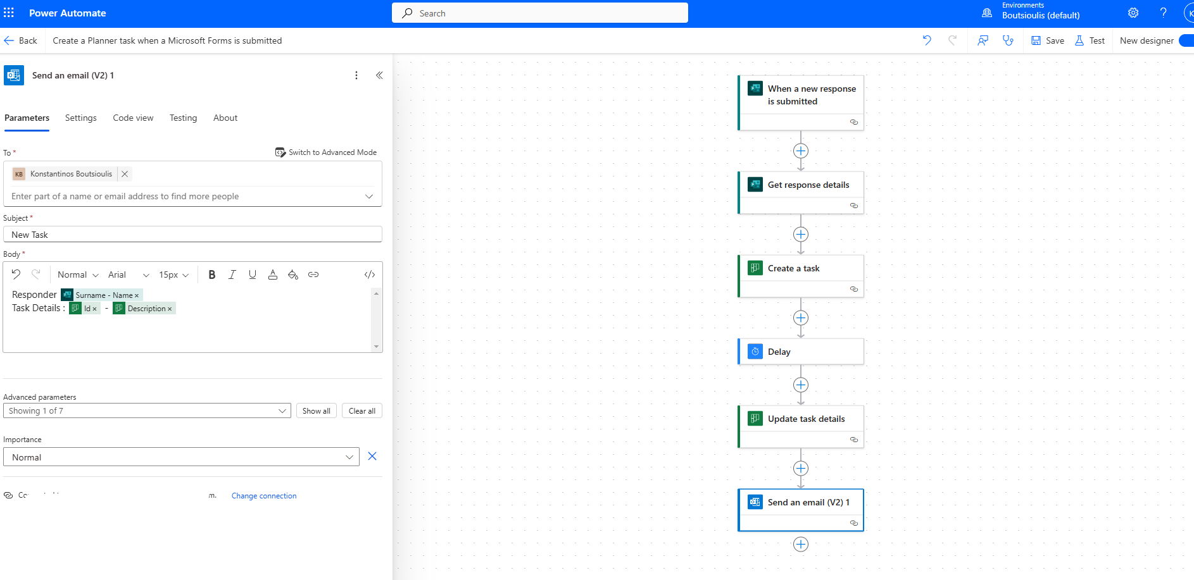1194x580 pixels.
Task: Remove the Importance parameter with X
Action: pyautogui.click(x=372, y=456)
